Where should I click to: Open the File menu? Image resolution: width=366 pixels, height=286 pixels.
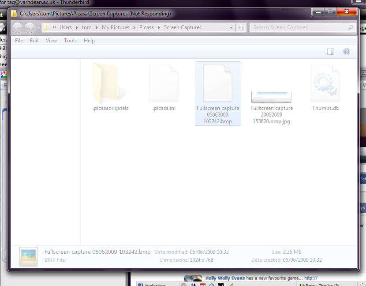click(x=19, y=41)
